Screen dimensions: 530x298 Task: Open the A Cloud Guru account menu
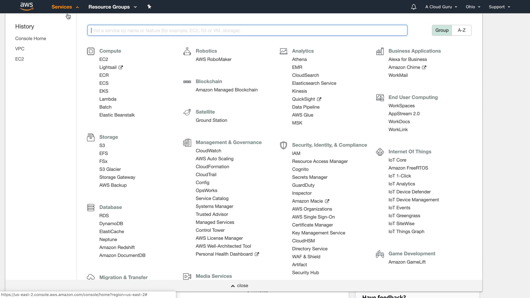point(441,7)
